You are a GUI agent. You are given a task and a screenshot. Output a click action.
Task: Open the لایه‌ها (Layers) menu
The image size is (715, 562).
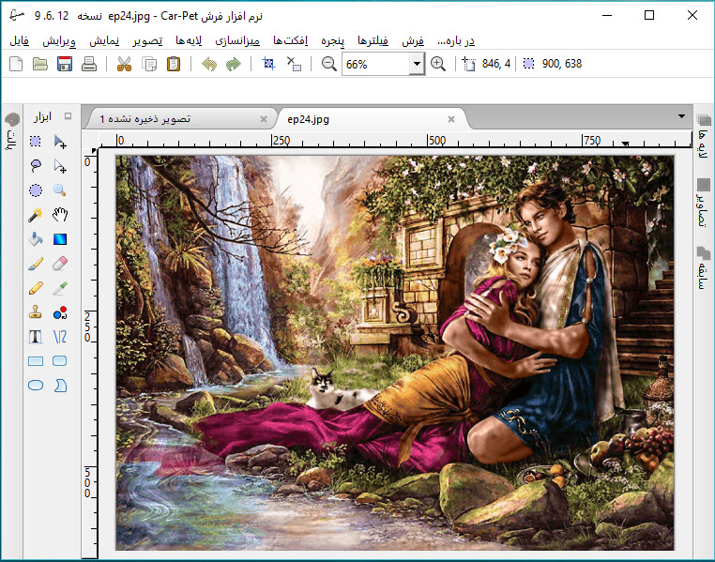[189, 41]
